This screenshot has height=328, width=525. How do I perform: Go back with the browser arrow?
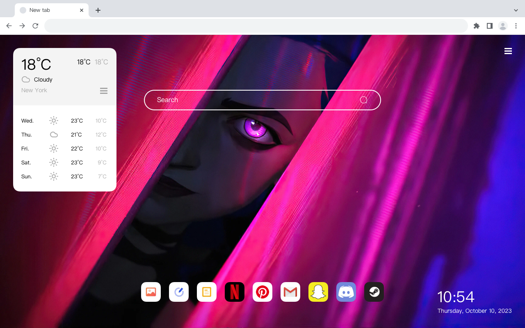[9, 26]
